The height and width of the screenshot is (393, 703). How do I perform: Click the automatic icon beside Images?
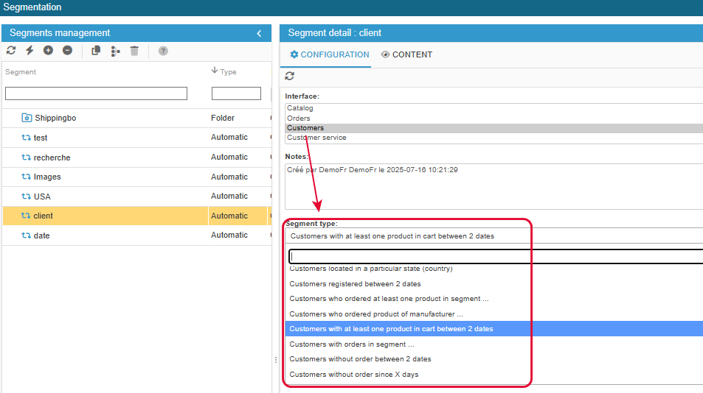click(26, 177)
